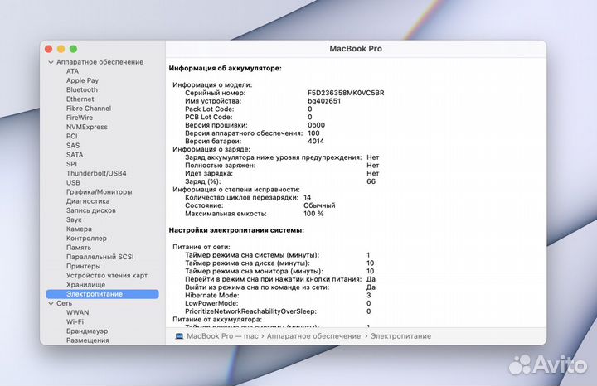Select Контроллер in sidebar
Image resolution: width=597 pixels, height=386 pixels.
86,239
